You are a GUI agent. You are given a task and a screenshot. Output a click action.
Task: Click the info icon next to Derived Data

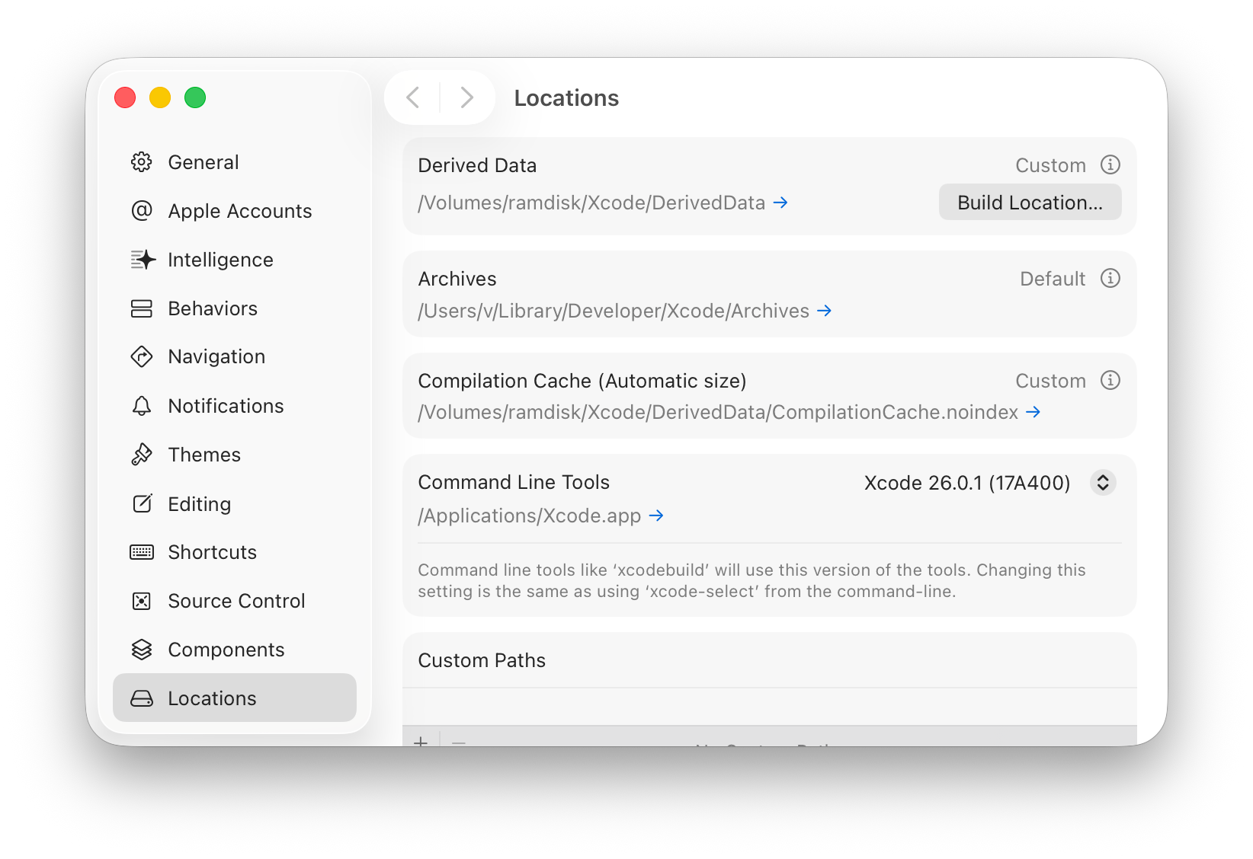tap(1110, 164)
